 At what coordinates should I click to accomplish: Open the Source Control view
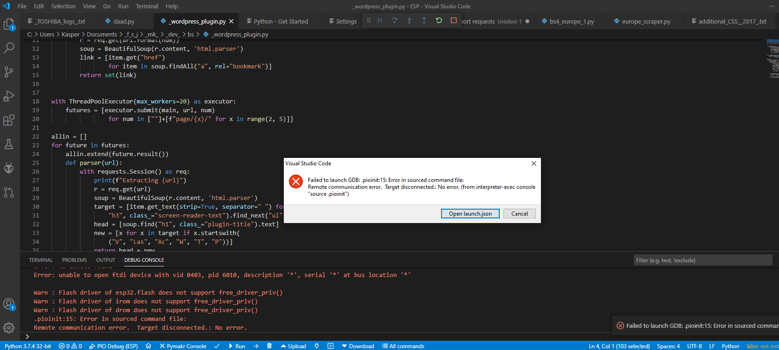click(x=9, y=72)
